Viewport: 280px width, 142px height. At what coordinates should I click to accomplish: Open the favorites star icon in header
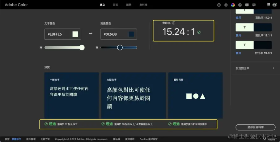219,5
